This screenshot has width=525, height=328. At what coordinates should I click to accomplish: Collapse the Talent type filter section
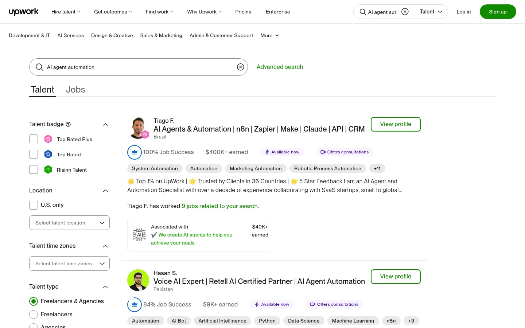(105, 287)
